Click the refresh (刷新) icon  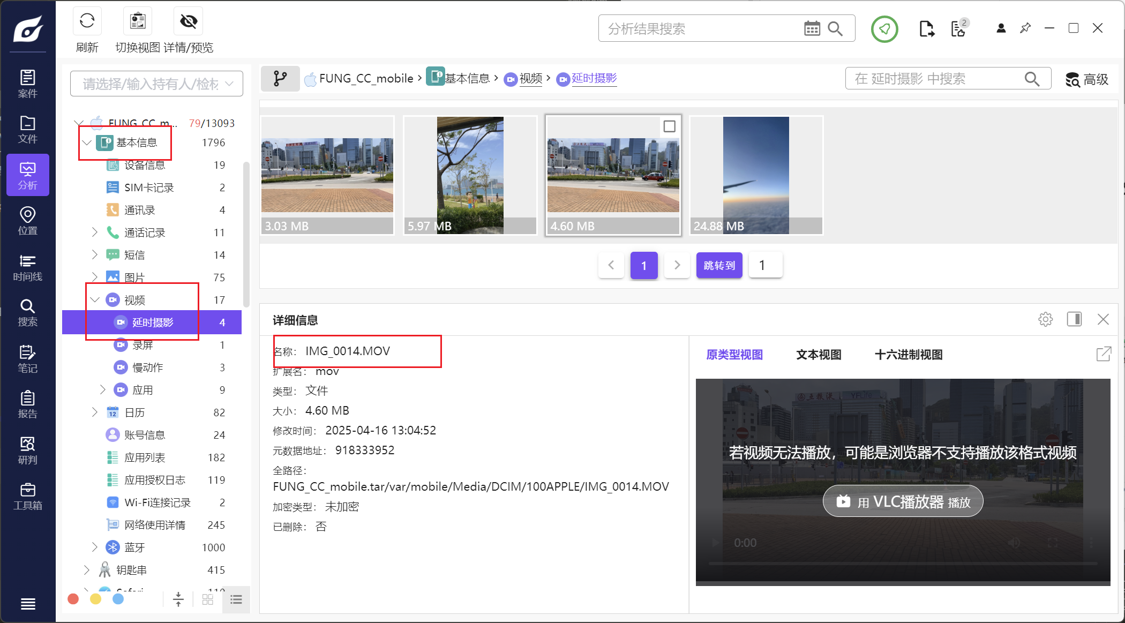pyautogui.click(x=87, y=21)
